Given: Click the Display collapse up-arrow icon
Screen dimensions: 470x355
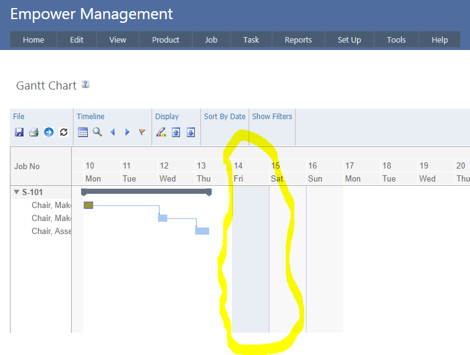Looking at the screenshot, I should [x=176, y=132].
